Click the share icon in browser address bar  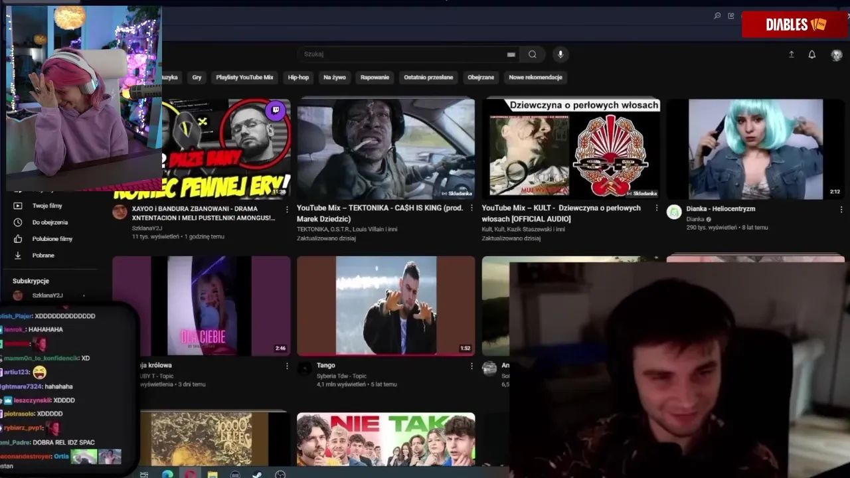tap(731, 16)
